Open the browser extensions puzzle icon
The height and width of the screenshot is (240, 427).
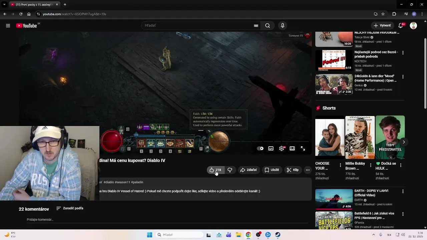tap(394, 14)
